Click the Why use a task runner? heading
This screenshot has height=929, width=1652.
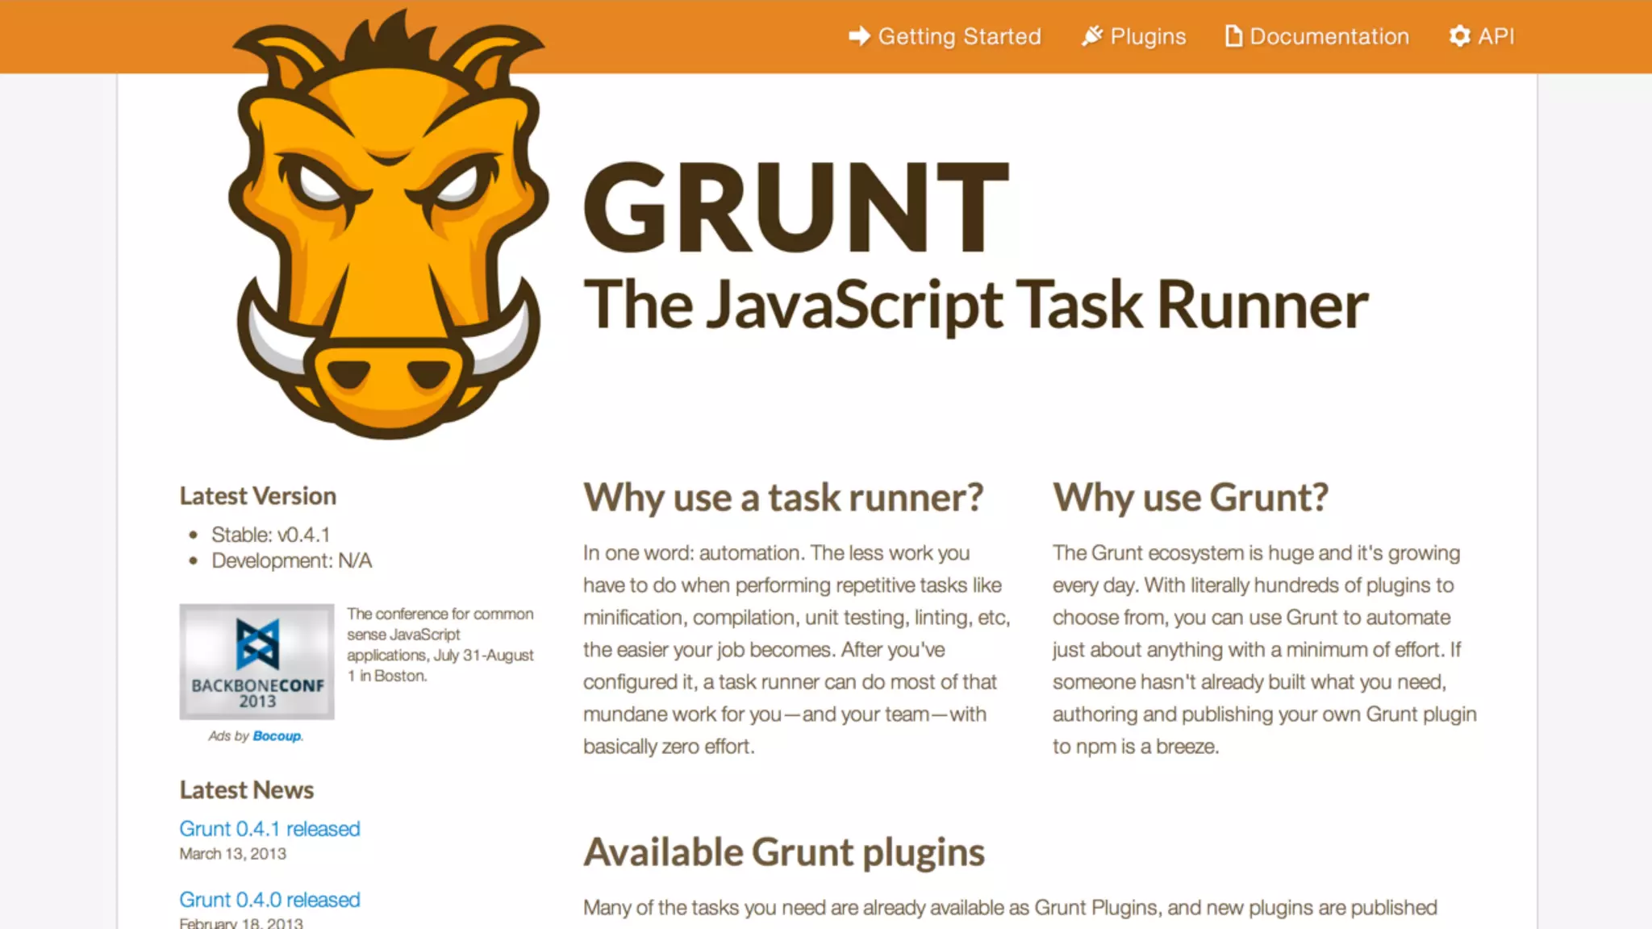tap(783, 498)
